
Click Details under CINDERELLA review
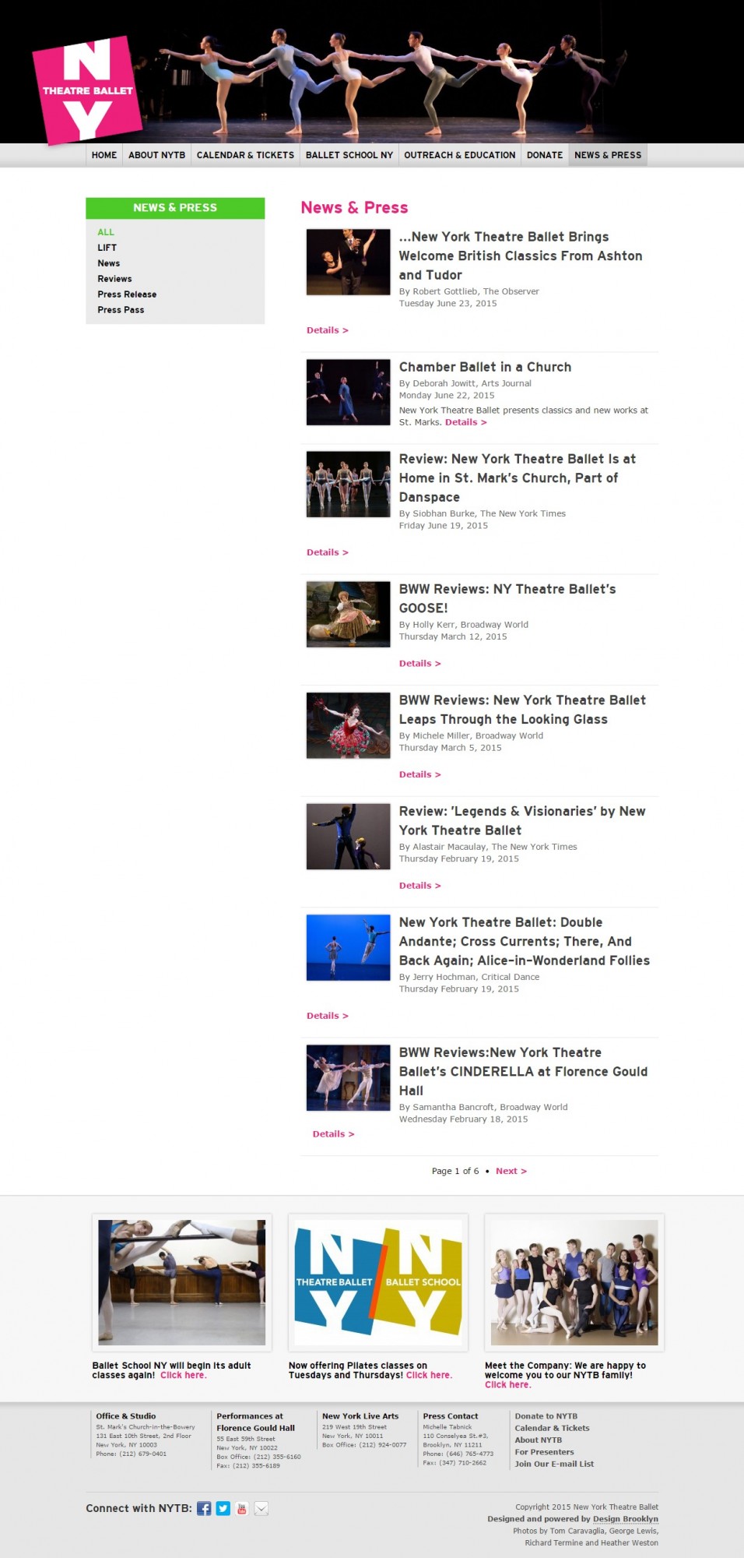[334, 1134]
